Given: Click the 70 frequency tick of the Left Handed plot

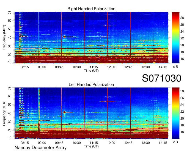Looking at the screenshot, I should (x=10, y=88).
